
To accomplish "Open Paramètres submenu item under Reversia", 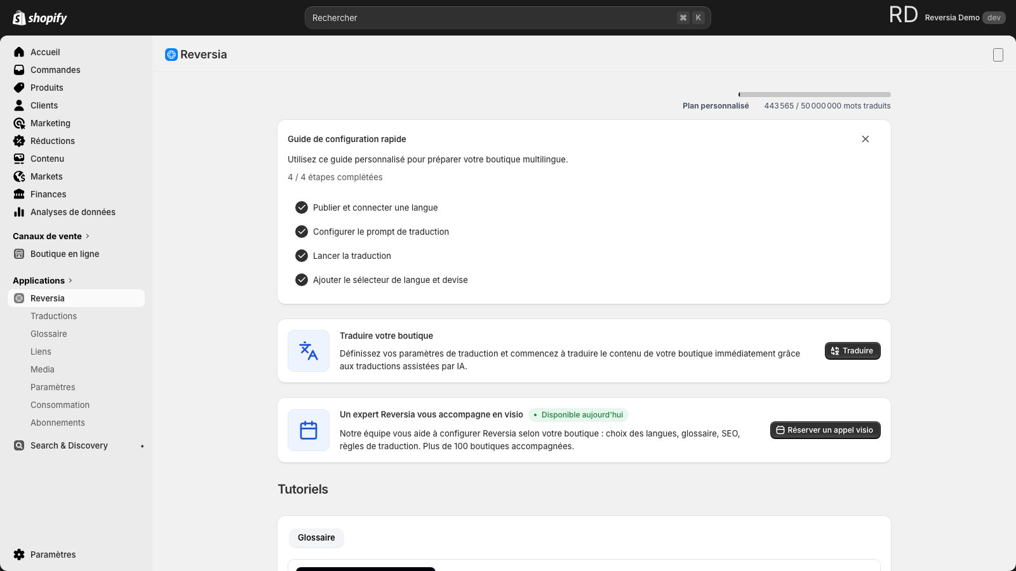I will pos(53,387).
